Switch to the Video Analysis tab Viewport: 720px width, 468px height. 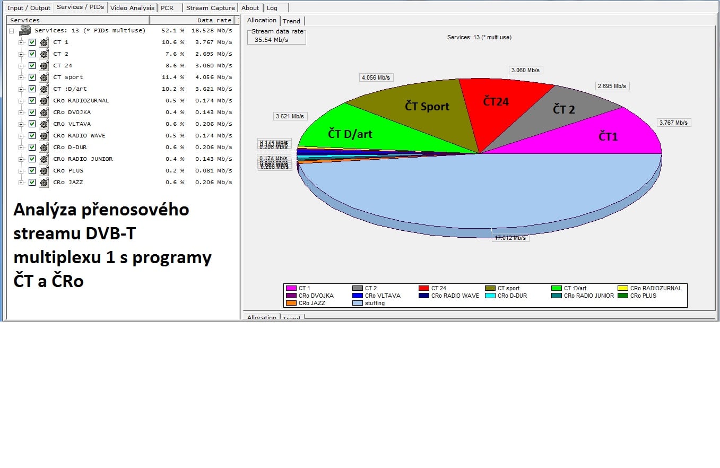[132, 8]
